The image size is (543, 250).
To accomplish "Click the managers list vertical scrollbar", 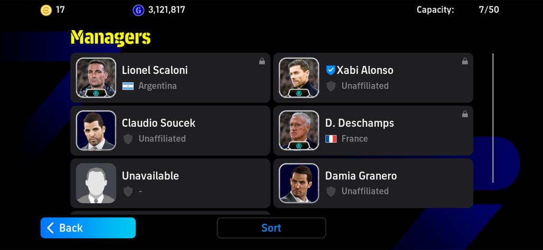I will point(493,118).
